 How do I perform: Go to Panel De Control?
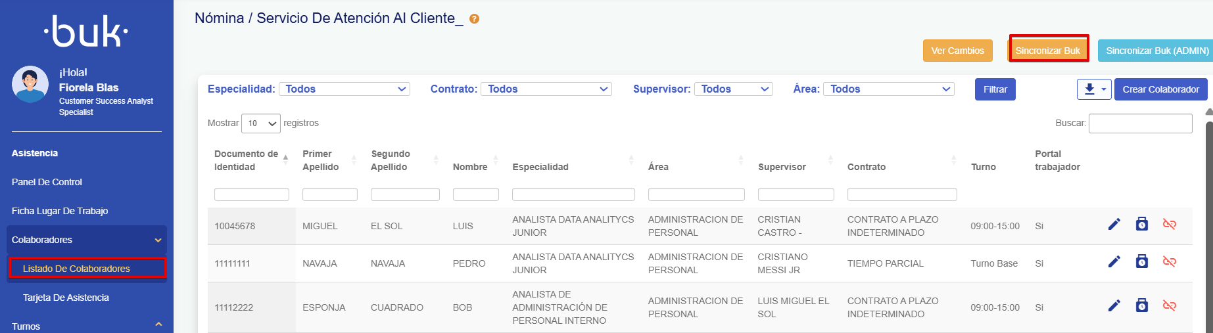[x=47, y=182]
